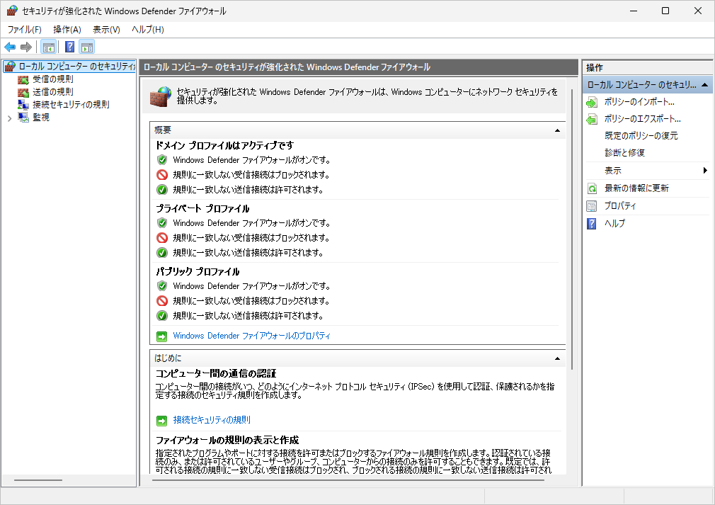The width and height of the screenshot is (715, 505).
Task: Click the Forward arrow toolbar icon
Action: coord(26,47)
